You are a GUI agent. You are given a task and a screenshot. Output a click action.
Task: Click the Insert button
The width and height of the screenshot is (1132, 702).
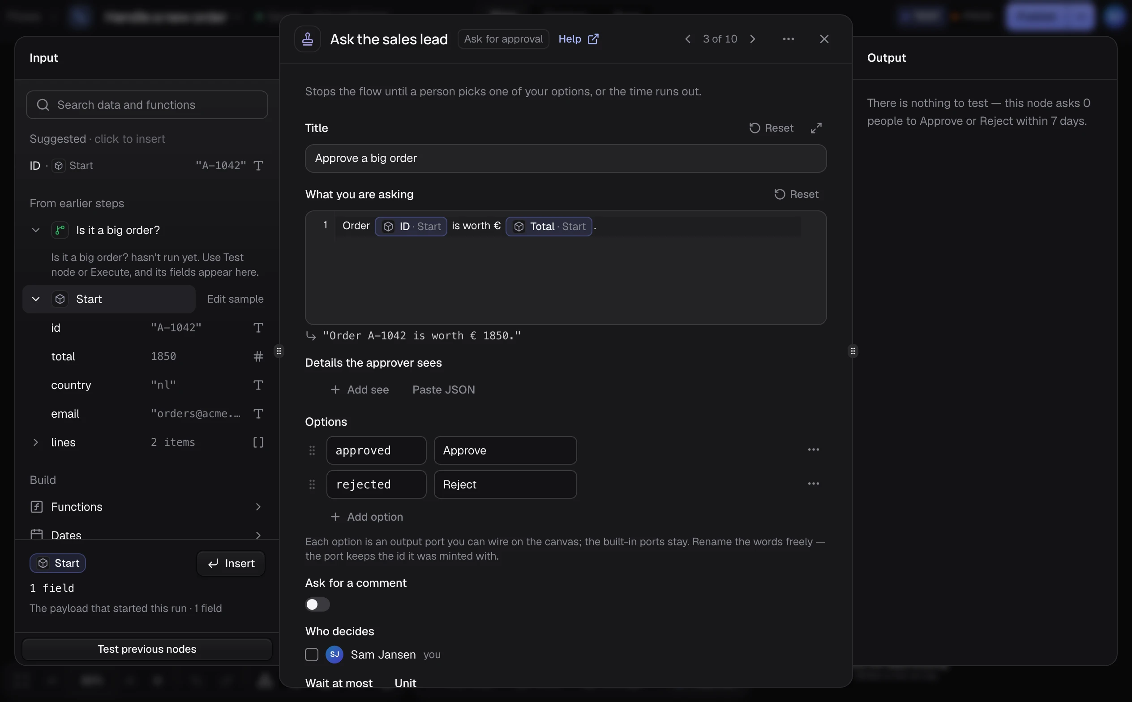click(231, 563)
